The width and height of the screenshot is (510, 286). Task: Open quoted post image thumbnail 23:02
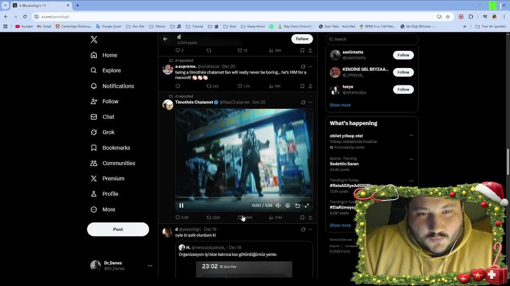[244, 269]
